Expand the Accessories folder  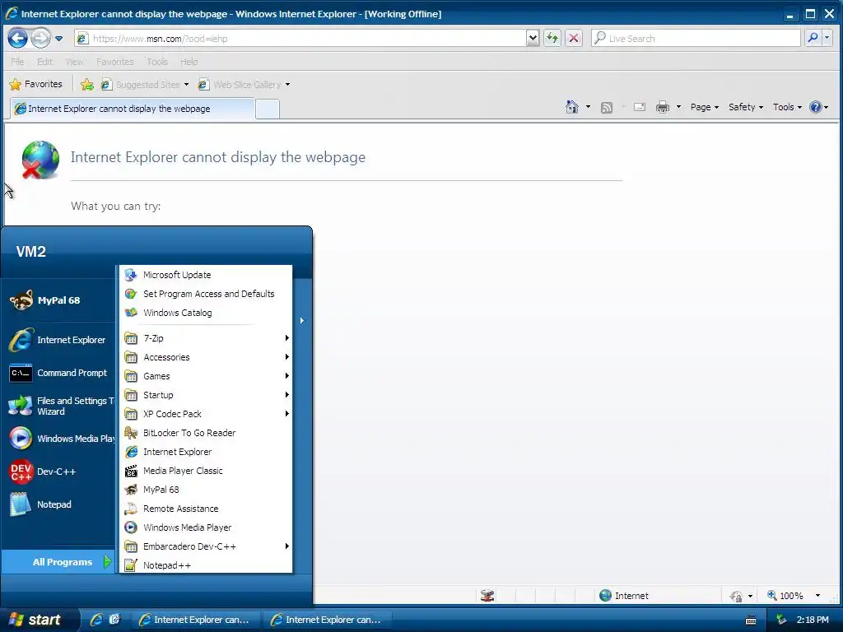point(206,357)
